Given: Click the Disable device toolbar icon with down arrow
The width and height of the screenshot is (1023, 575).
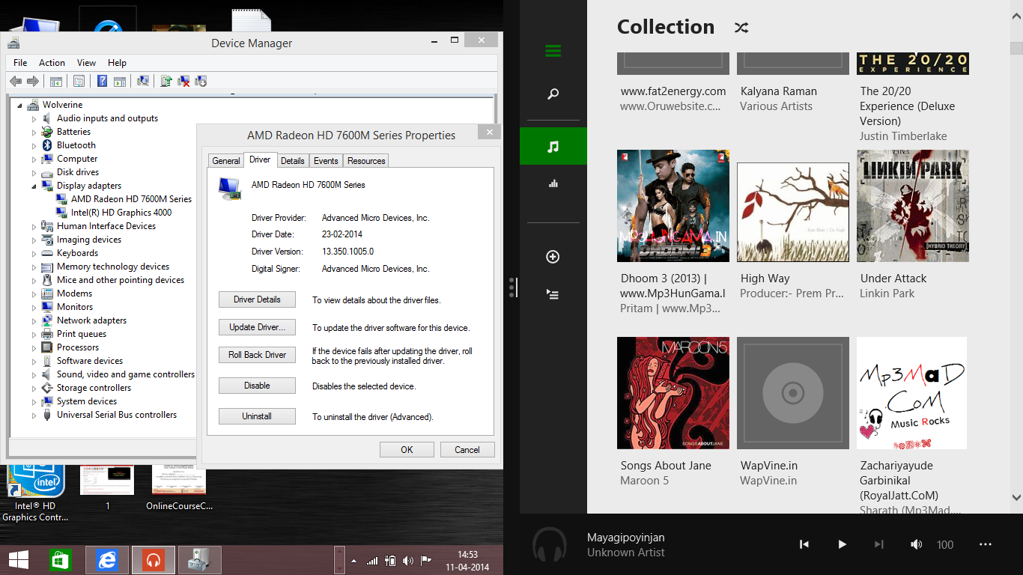Looking at the screenshot, I should click(x=200, y=81).
